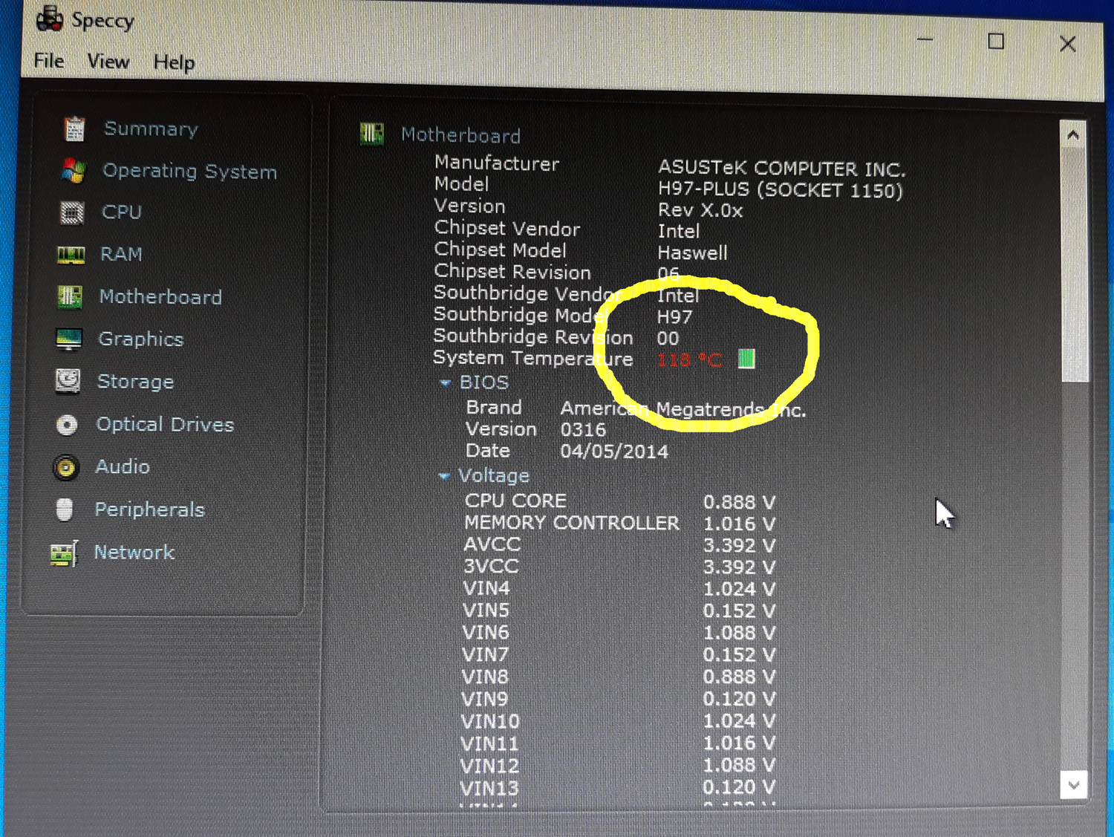Click the VIN6 voltage row label
Screen dimensions: 1114x837
486,632
